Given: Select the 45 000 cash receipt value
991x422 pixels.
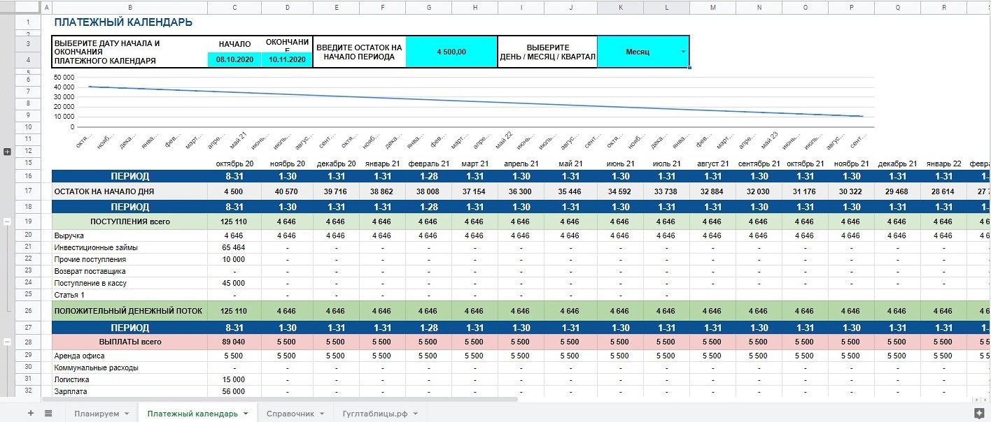Looking at the screenshot, I should click(234, 283).
